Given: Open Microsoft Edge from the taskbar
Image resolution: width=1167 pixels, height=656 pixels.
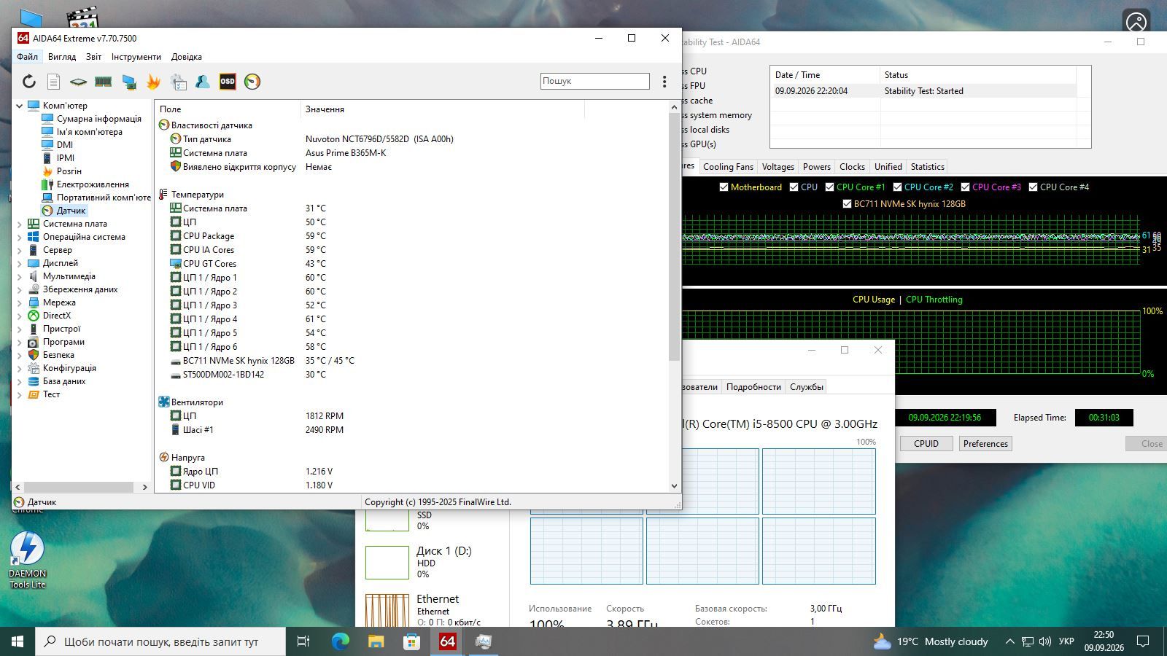Looking at the screenshot, I should point(341,641).
